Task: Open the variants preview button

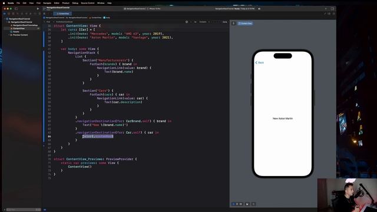Action: point(241,204)
